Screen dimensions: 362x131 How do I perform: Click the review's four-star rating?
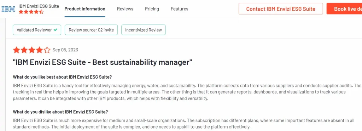tap(31, 50)
